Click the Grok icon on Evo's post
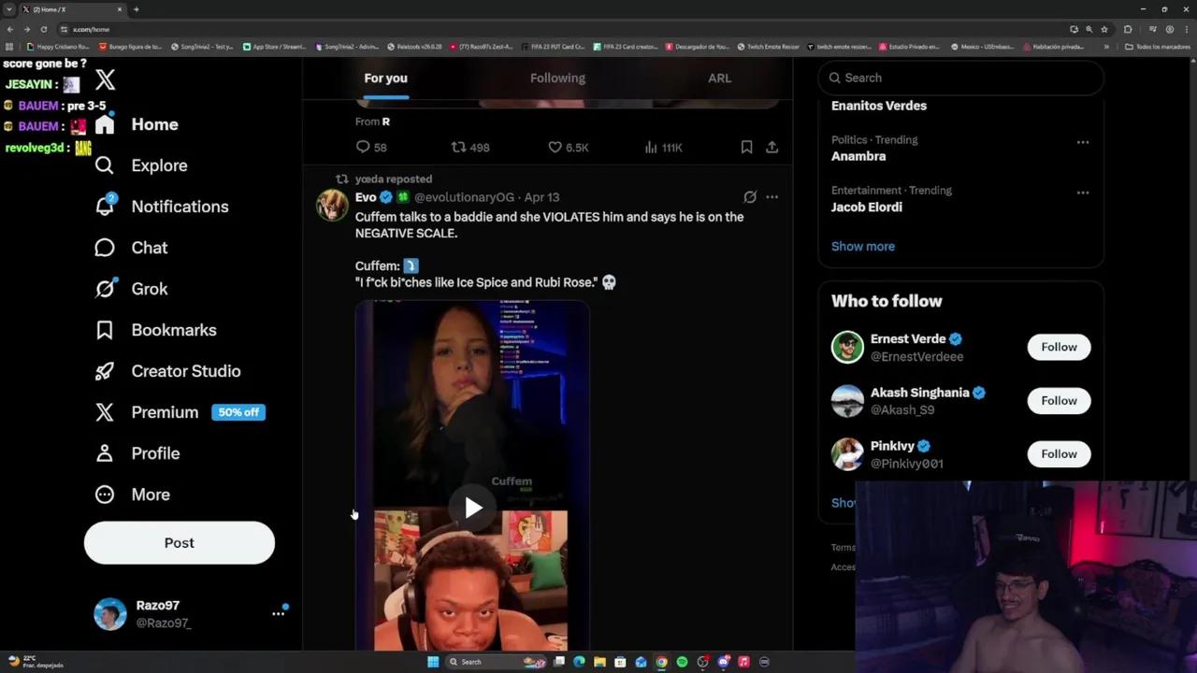 [749, 197]
